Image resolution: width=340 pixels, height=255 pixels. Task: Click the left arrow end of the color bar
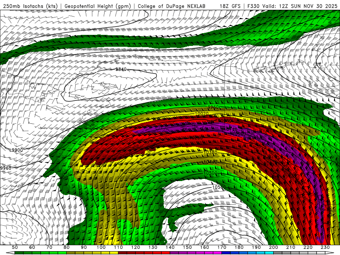(x=10, y=253)
